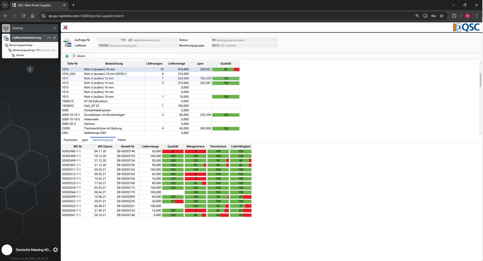
Task: Switch to the Positionen tab
Action: tap(71, 140)
